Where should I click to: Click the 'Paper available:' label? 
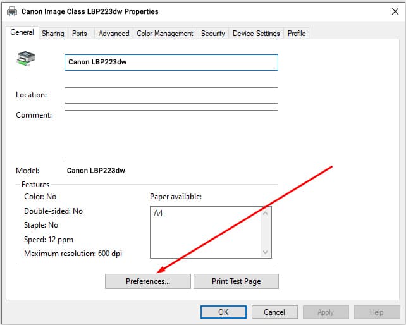[176, 197]
